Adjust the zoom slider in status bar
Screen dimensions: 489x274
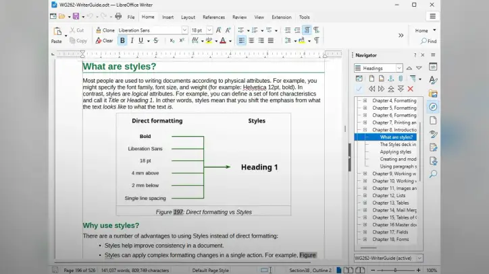(395, 270)
